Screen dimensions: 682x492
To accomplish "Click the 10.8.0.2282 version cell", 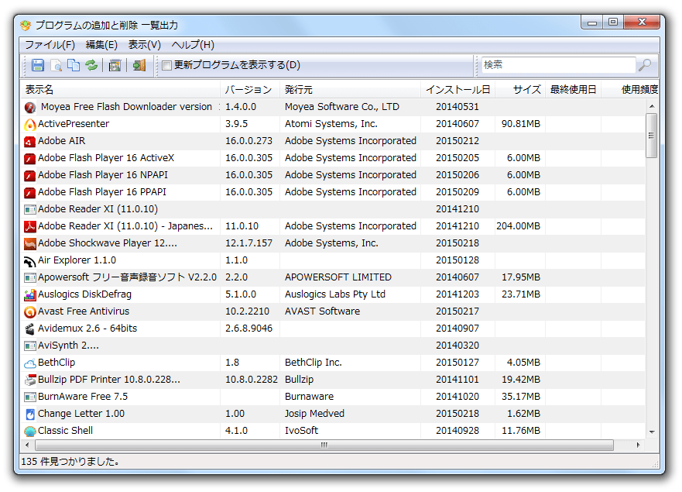I will pyautogui.click(x=252, y=380).
